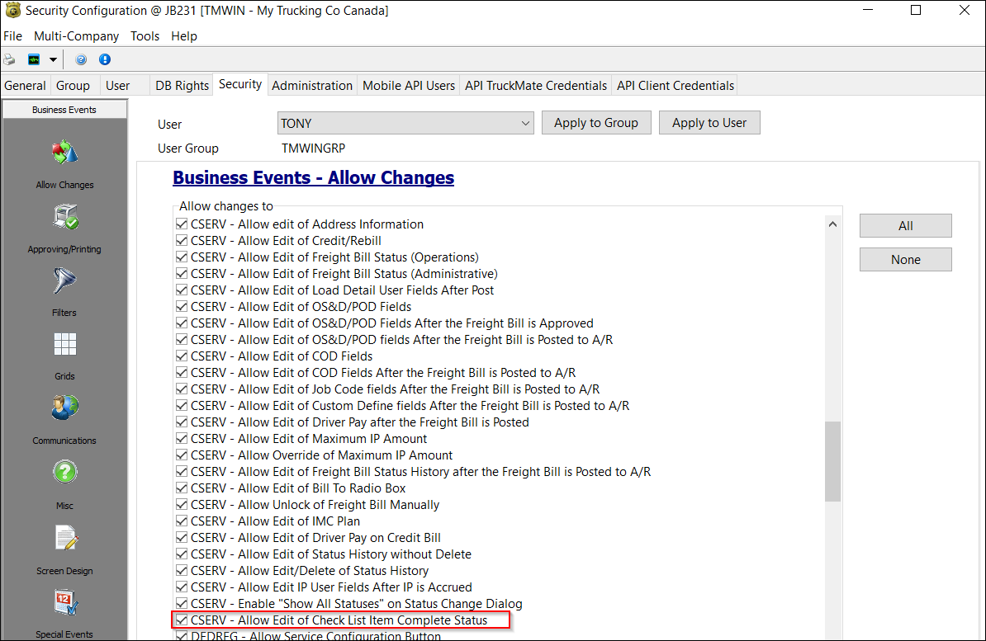Image resolution: width=986 pixels, height=641 pixels.
Task: Toggle Allow Edit of Maximum IP Amount checkbox
Action: click(182, 438)
